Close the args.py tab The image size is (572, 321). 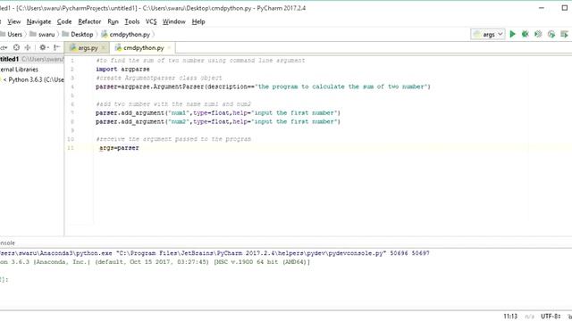[x=104, y=47]
